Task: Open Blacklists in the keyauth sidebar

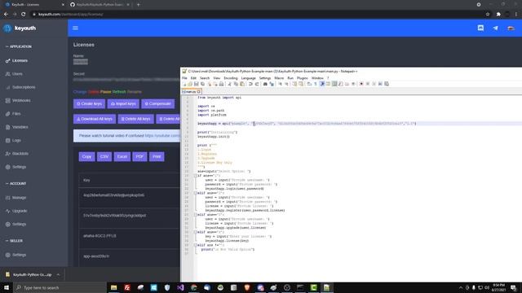Action: (x=17, y=154)
